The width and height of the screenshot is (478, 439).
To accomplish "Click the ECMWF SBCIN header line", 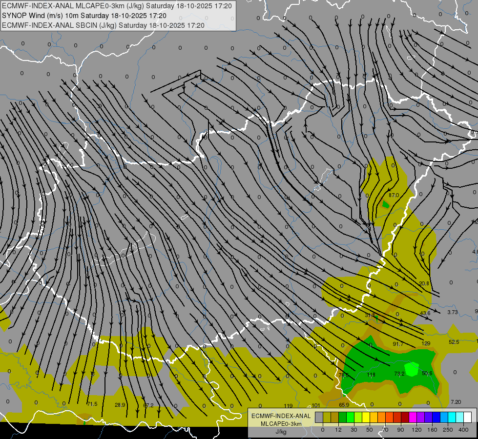I will click(x=103, y=25).
